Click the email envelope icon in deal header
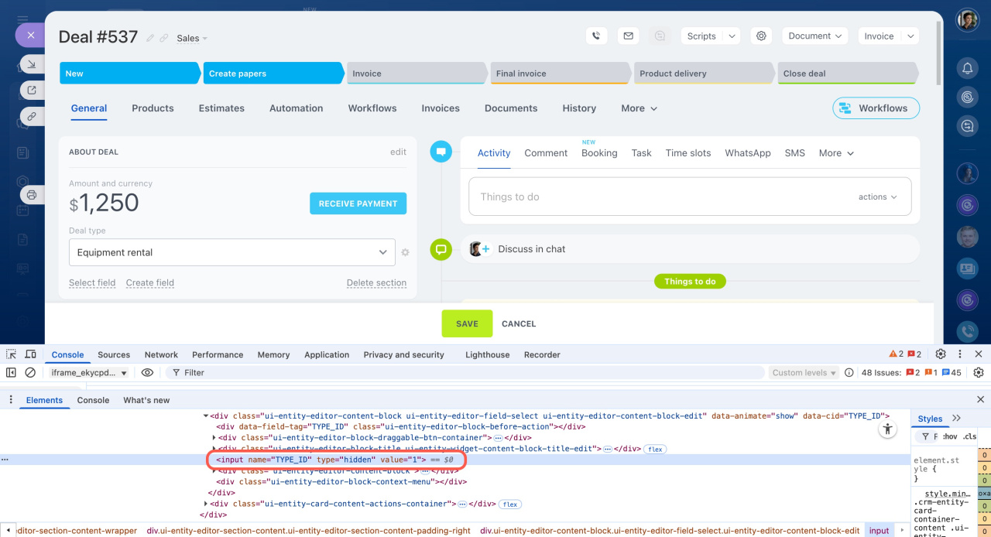This screenshot has height=537, width=991. pyautogui.click(x=628, y=36)
